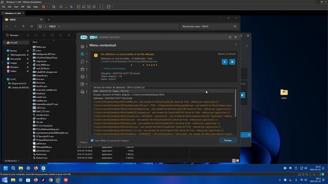Switch Explorer to large thumbnails view icon
328x184 pixels.
point(238,160)
